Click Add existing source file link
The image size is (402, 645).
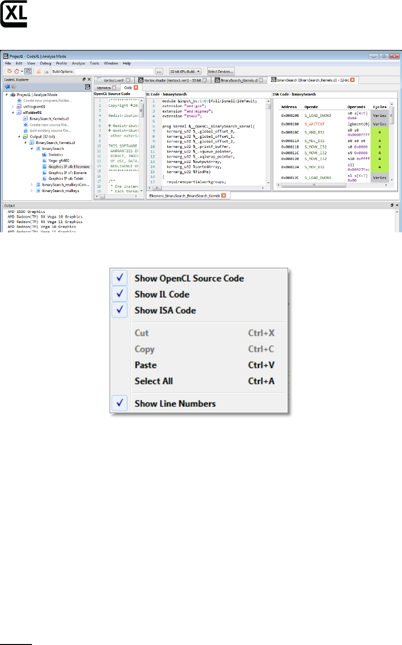pos(50,130)
